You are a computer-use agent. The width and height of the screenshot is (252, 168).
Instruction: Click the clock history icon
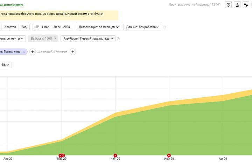(229, 5)
